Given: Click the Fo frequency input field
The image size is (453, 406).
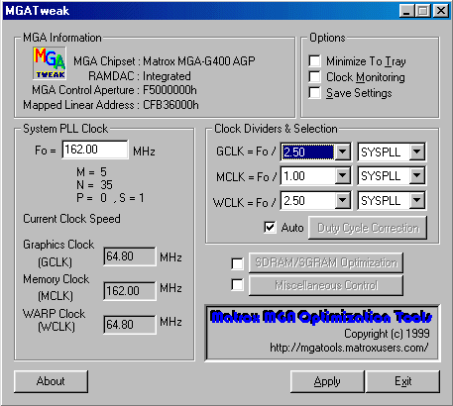Looking at the screenshot, I should 95,150.
